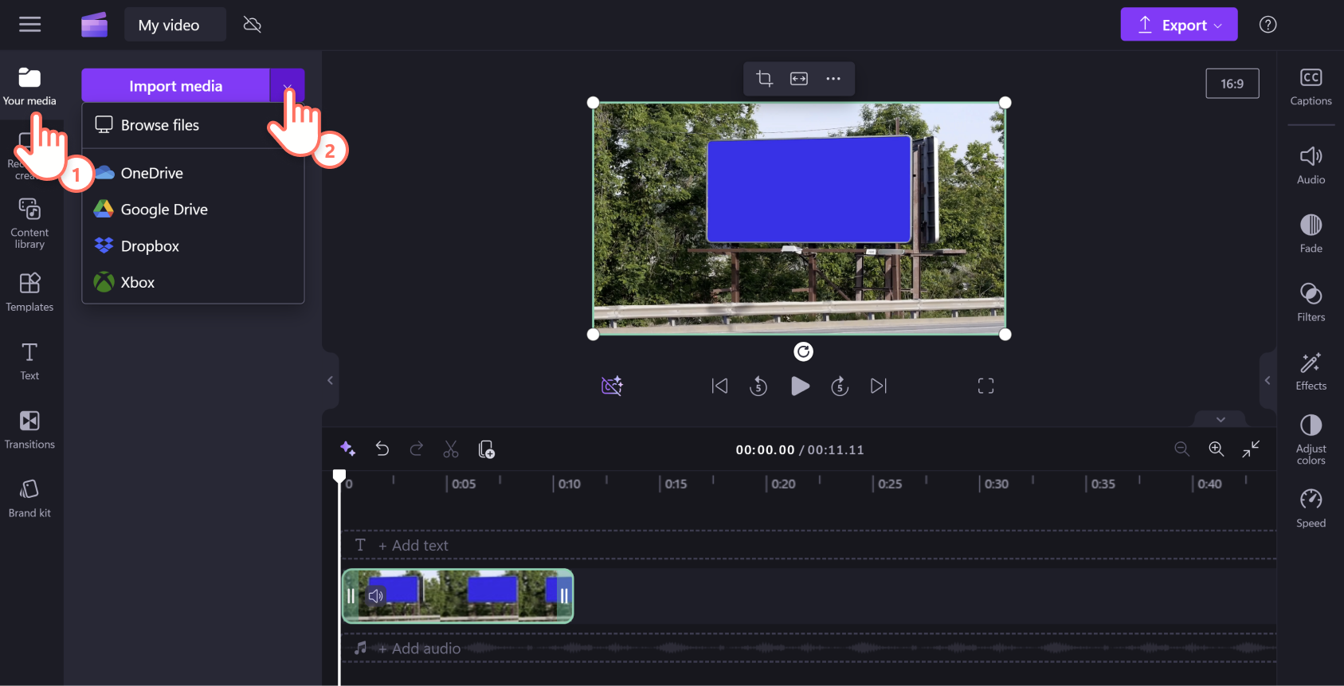
Task: Click the billboard video preview
Action: pos(799,218)
